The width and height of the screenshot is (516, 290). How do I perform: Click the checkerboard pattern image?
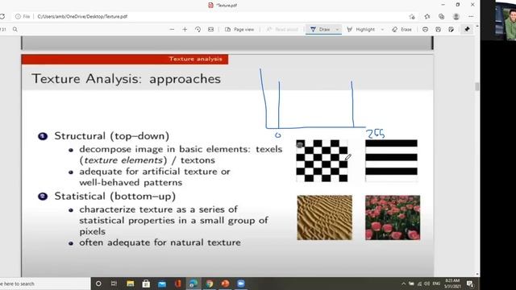(322, 161)
